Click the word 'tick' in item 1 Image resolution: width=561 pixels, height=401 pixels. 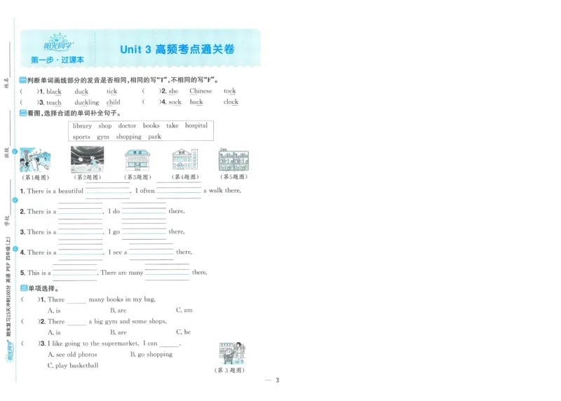(111, 91)
